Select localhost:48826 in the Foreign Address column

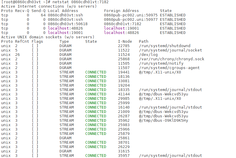tap(121, 33)
